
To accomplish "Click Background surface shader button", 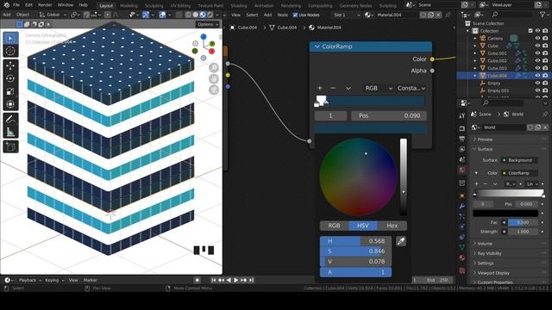I will coord(519,160).
